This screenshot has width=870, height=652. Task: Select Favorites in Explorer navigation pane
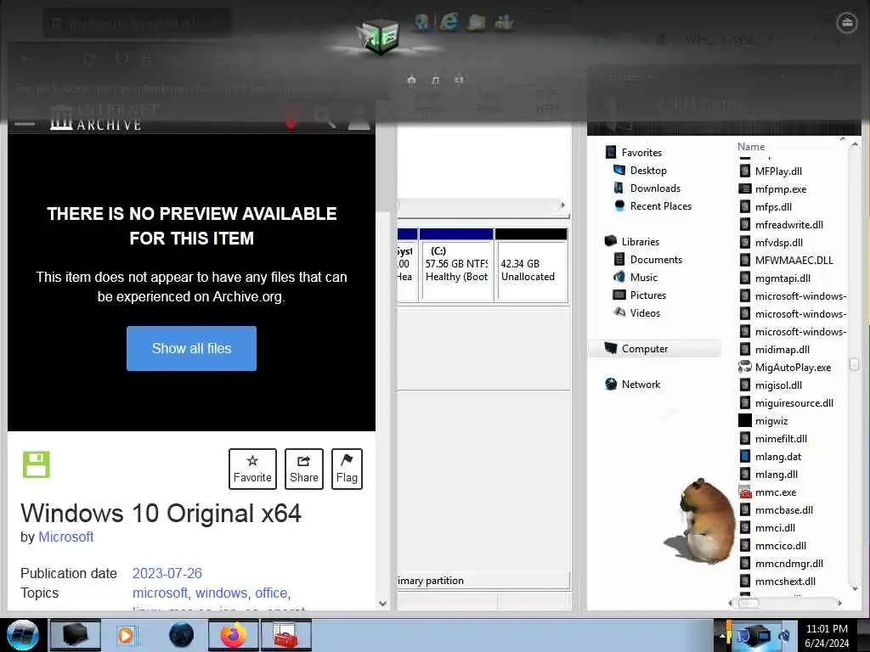pos(641,153)
